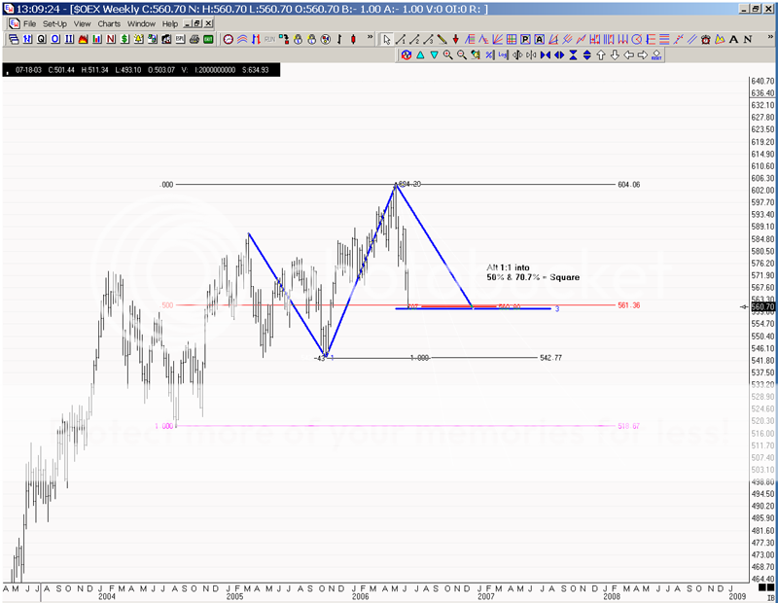Switch to black OHLC bar style

point(339,39)
